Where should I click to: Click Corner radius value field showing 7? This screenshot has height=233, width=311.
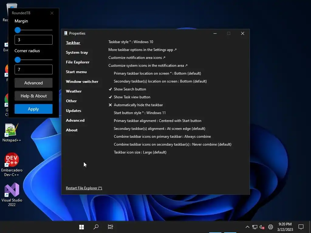pyautogui.click(x=33, y=69)
